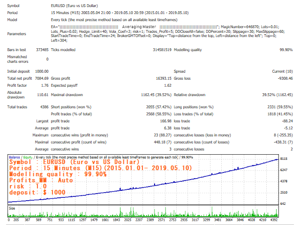Viewport: 300px width, 225px height.
Task: Click the consecutive wins 23 (88.27) value
Action: [163, 135]
